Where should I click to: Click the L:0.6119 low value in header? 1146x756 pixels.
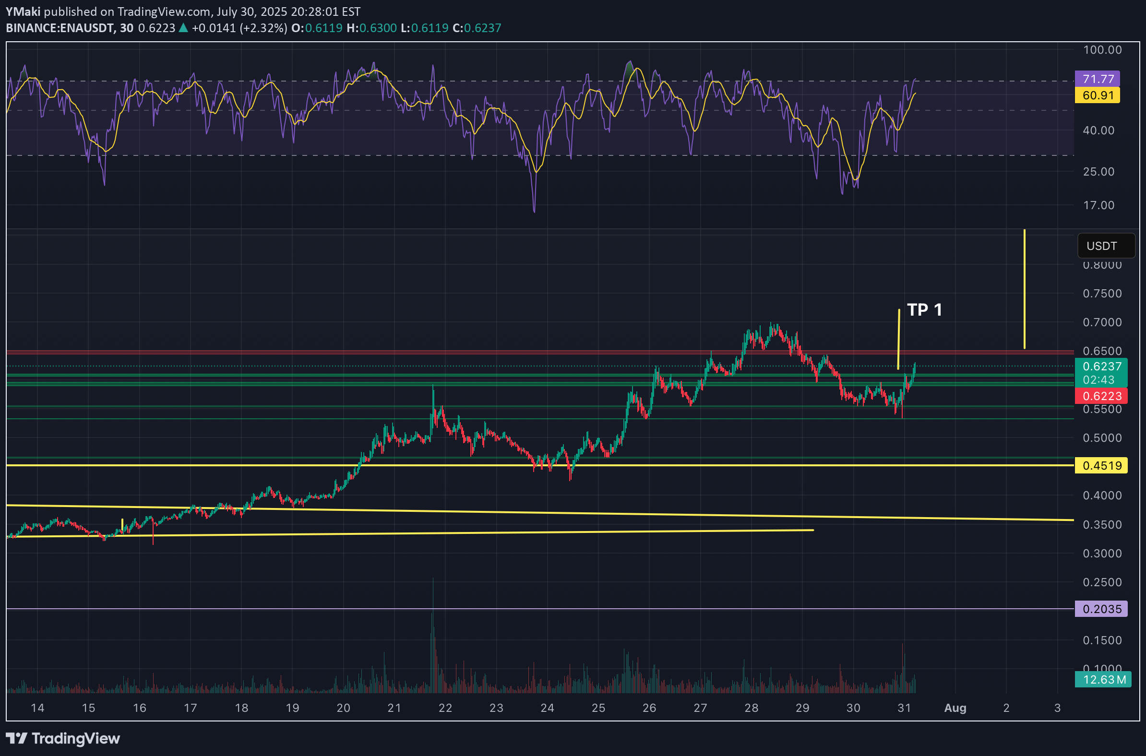(424, 28)
